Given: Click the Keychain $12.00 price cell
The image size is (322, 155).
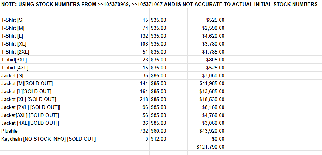Looking at the screenshot, I should [x=169, y=139].
